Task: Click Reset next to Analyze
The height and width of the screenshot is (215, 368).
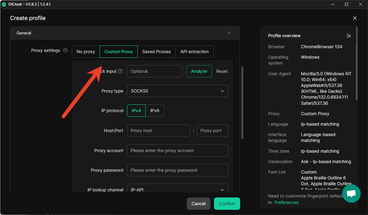Action: 222,71
